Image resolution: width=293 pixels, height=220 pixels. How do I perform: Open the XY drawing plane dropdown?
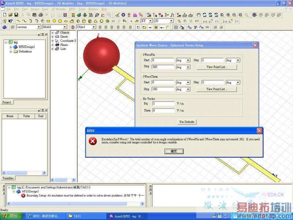point(151,21)
